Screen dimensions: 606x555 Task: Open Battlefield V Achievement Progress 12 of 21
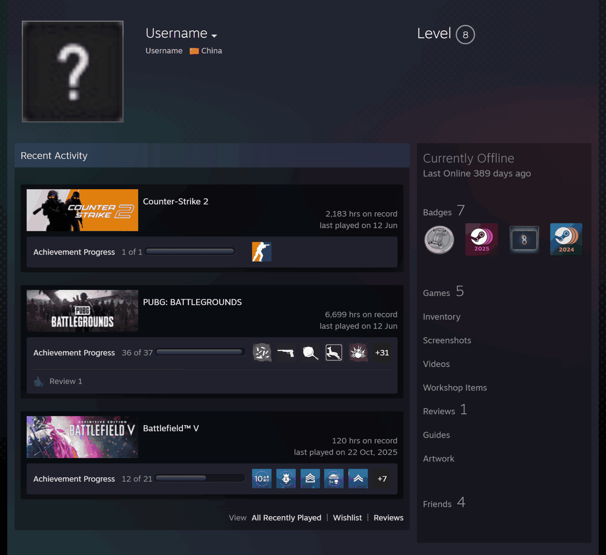[x=93, y=479]
